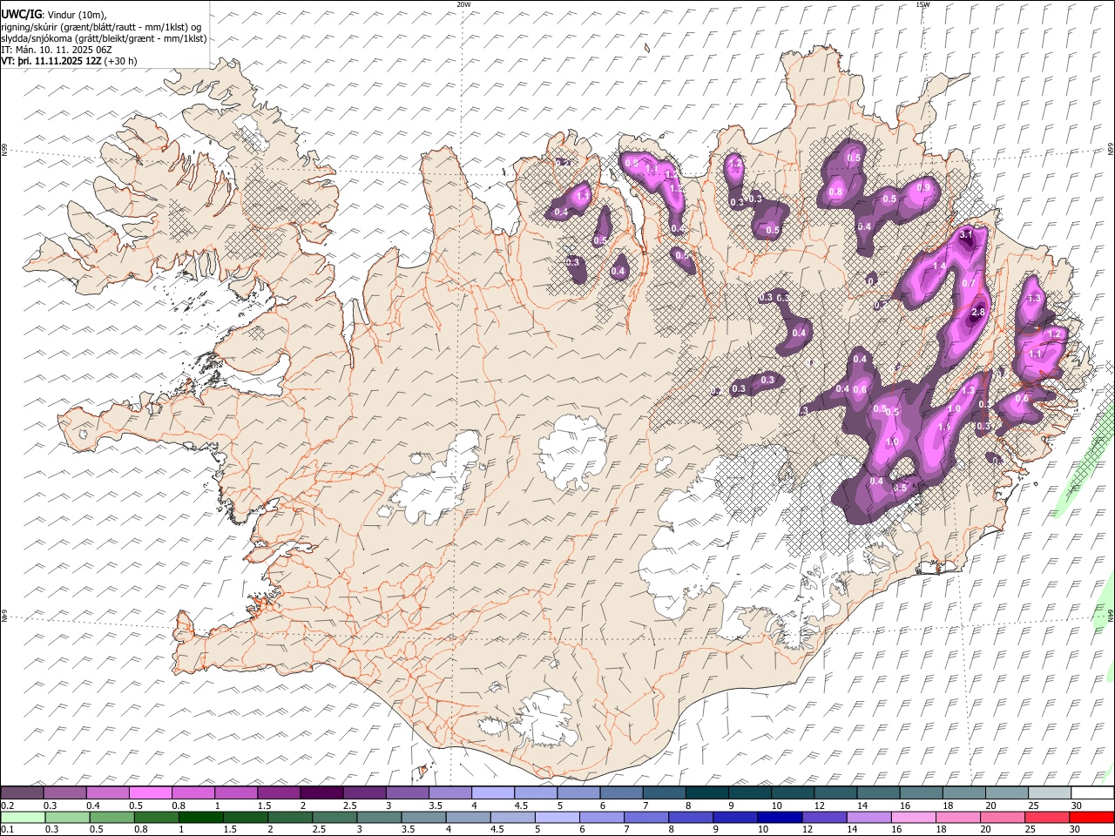Screen dimensions: 1115x836
Task: Pick the darkest green lower swatch at 1
Action: click(x=200, y=817)
